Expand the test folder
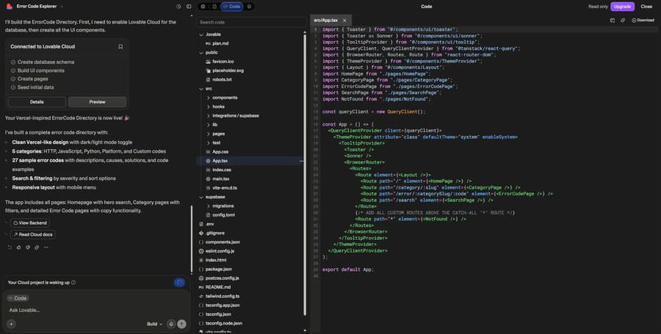This screenshot has width=661, height=334. [x=213, y=143]
